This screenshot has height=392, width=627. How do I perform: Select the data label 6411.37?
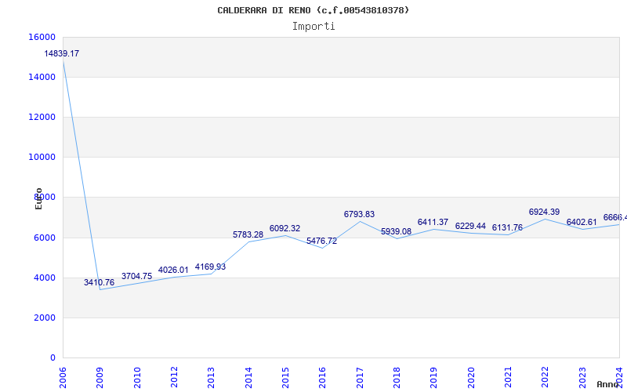[x=433, y=222]
